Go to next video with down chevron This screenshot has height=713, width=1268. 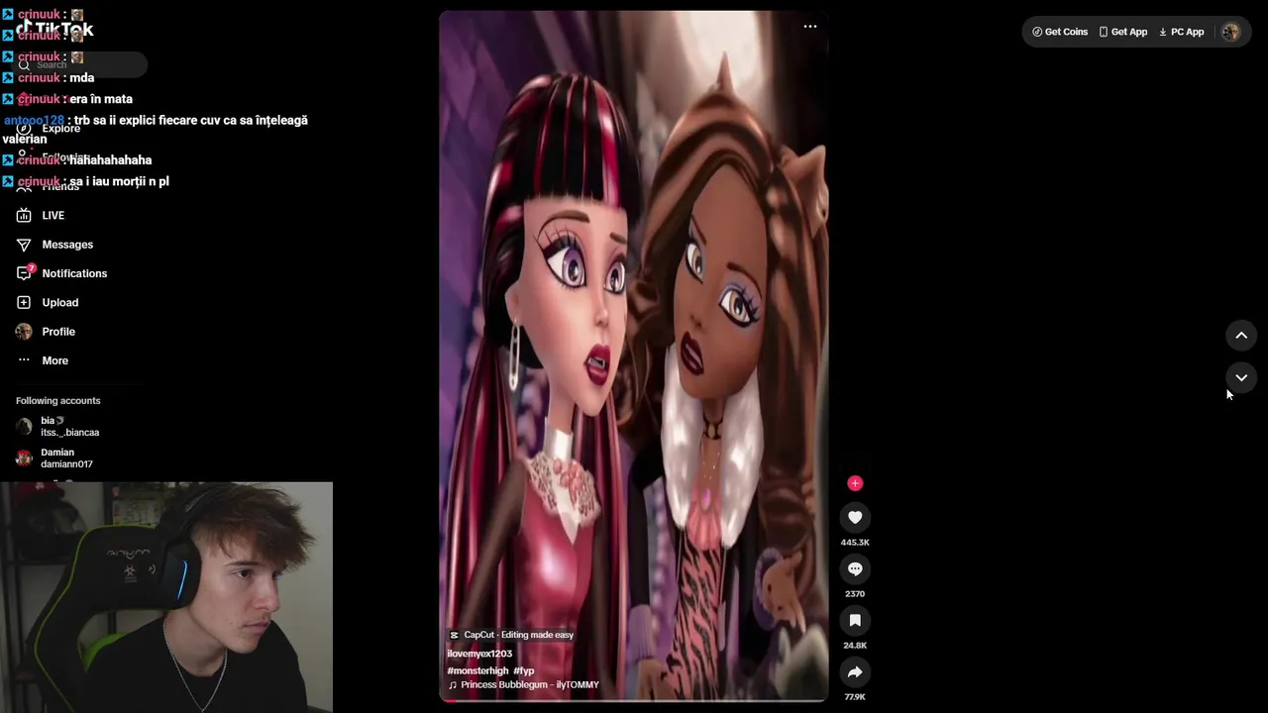pyautogui.click(x=1241, y=377)
